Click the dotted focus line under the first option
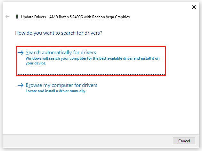 [91, 74]
